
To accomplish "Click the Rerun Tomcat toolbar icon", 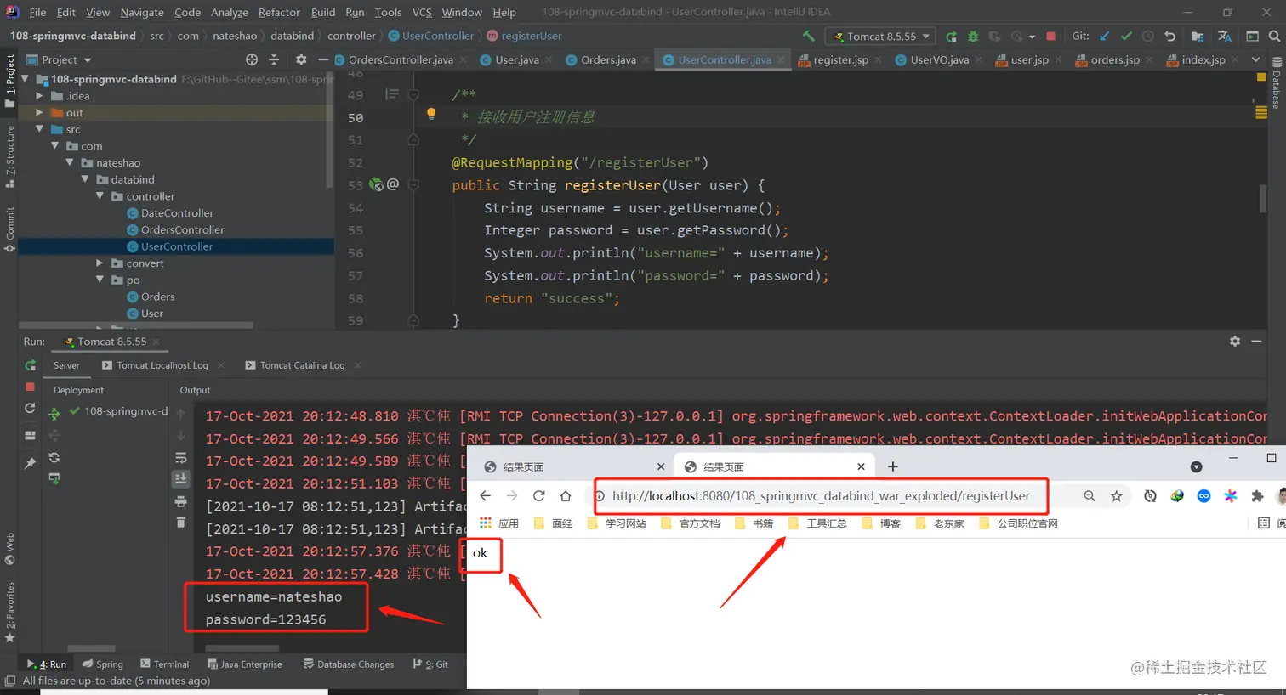I will 952,36.
